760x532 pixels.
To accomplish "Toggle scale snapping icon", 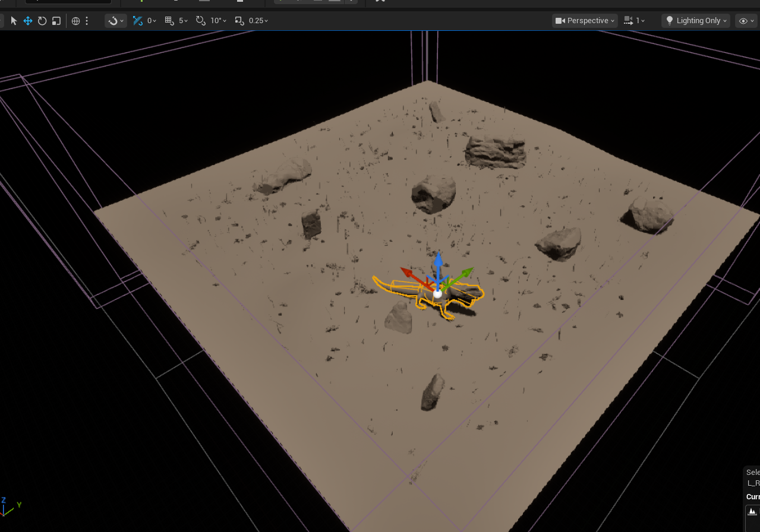I will pos(239,21).
